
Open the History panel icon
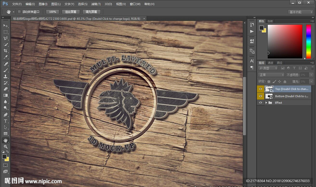252,25
